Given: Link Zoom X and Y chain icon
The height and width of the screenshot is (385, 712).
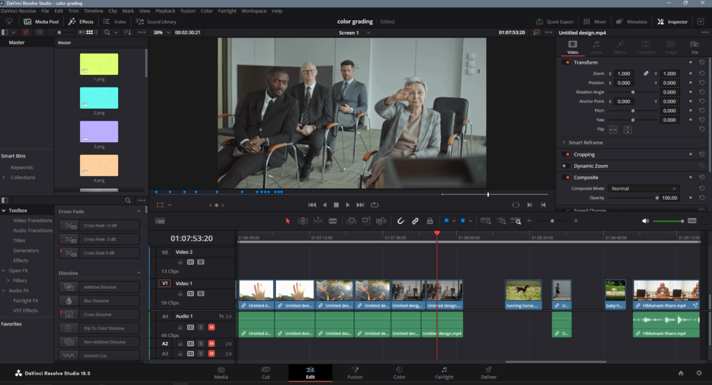Looking at the screenshot, I should pyautogui.click(x=646, y=74).
